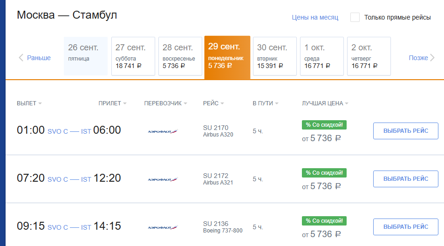Switch to the 30 сент. вторник date tab
444x246 pixels.
pos(274,56)
